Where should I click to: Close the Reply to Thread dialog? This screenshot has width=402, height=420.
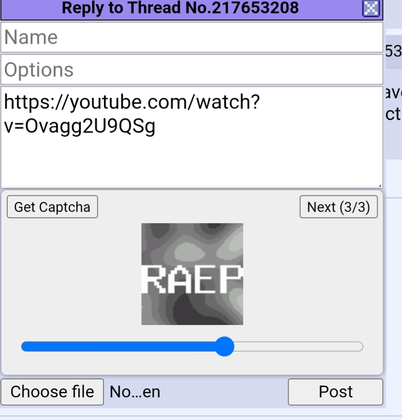[x=371, y=8]
